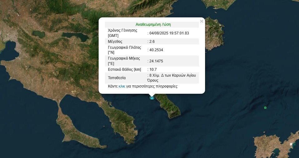
Task: Click the "Μέγεθος" row label
Action: pyautogui.click(x=115, y=41)
